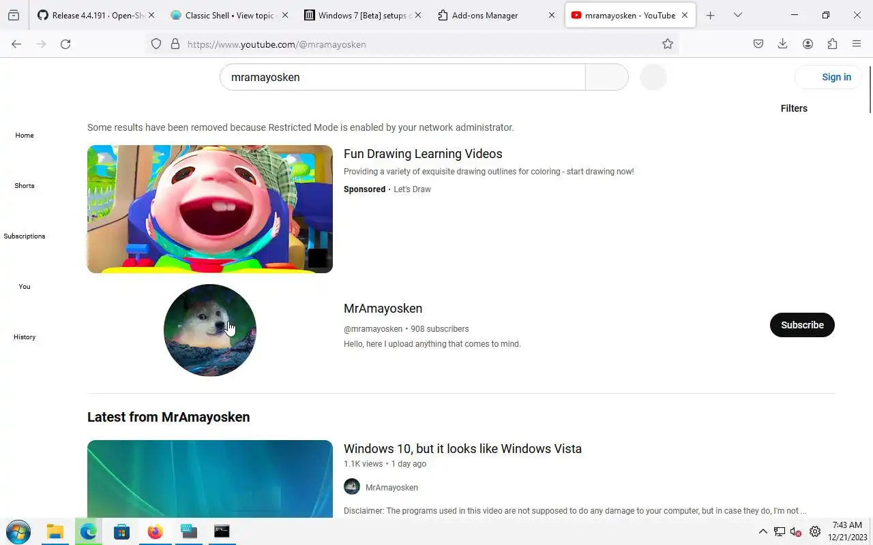Open the settings gear in system tray
Image resolution: width=873 pixels, height=545 pixels.
(815, 532)
